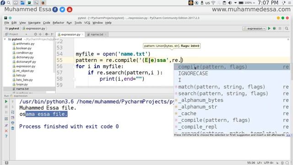The width and height of the screenshot is (293, 165).
Task: Open desktop search magnifier in top panel
Action: (9, 3)
